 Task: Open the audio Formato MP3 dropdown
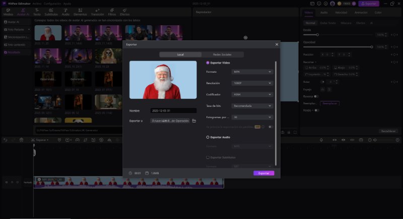[252, 146]
